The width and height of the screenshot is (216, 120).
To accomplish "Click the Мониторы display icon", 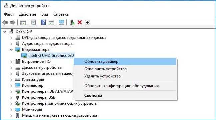I will point(18,109).
